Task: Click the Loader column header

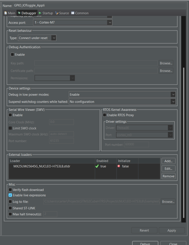Action: 52,161
